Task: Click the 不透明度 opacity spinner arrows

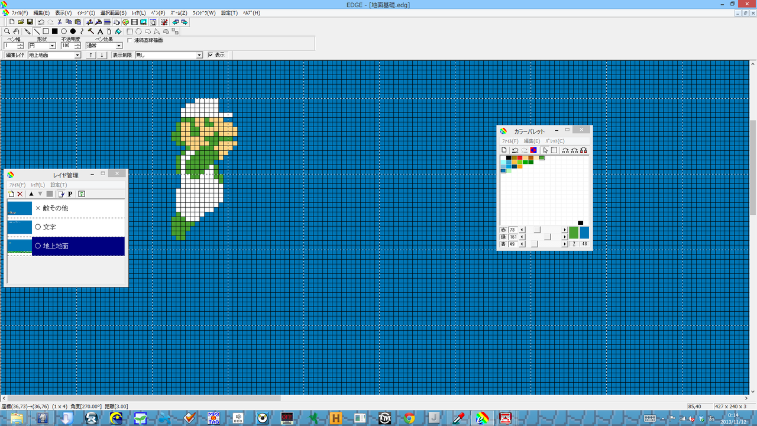Action: (x=77, y=46)
